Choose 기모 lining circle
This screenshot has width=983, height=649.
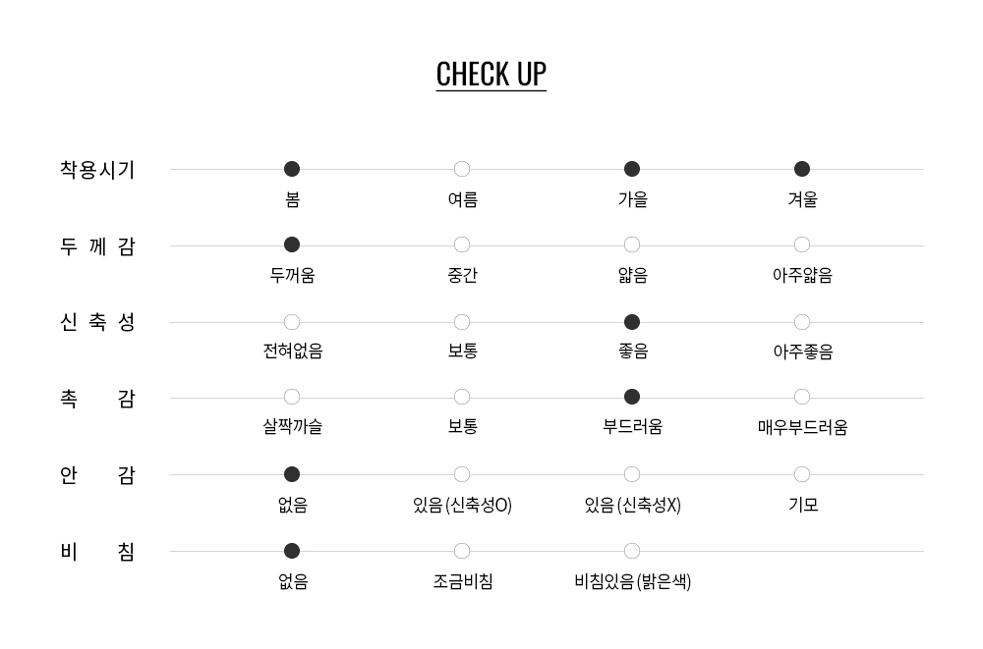pyautogui.click(x=802, y=474)
